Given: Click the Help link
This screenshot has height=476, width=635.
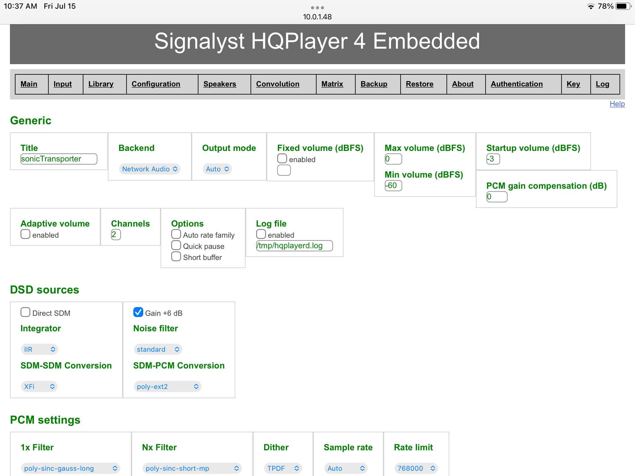Looking at the screenshot, I should [x=617, y=104].
